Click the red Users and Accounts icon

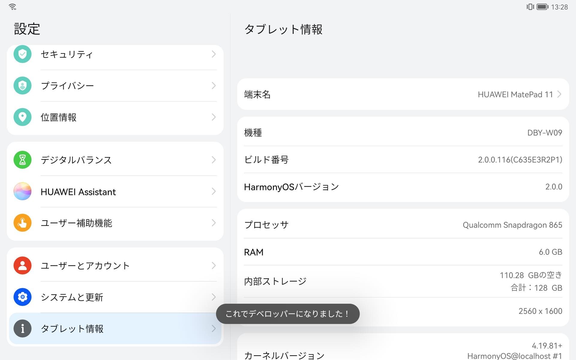[22, 265]
